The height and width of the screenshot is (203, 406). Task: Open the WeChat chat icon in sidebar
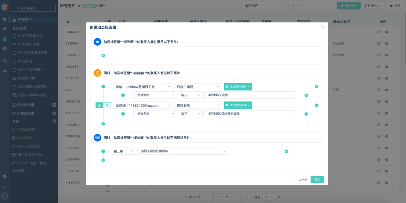pyautogui.click(x=5, y=61)
